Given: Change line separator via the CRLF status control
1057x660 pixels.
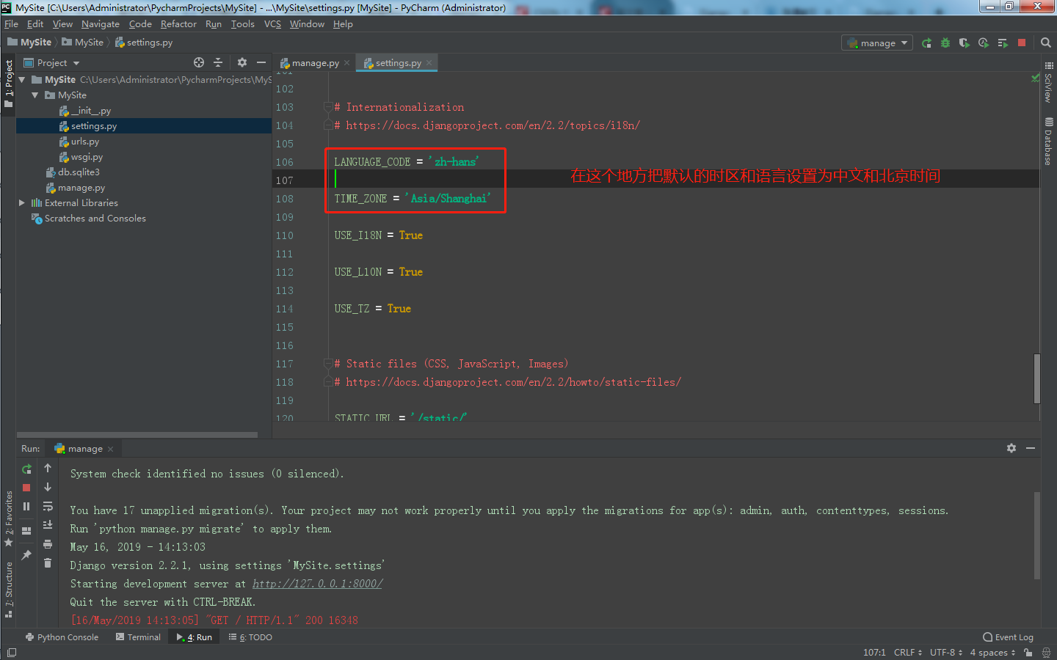Looking at the screenshot, I should pyautogui.click(x=907, y=652).
